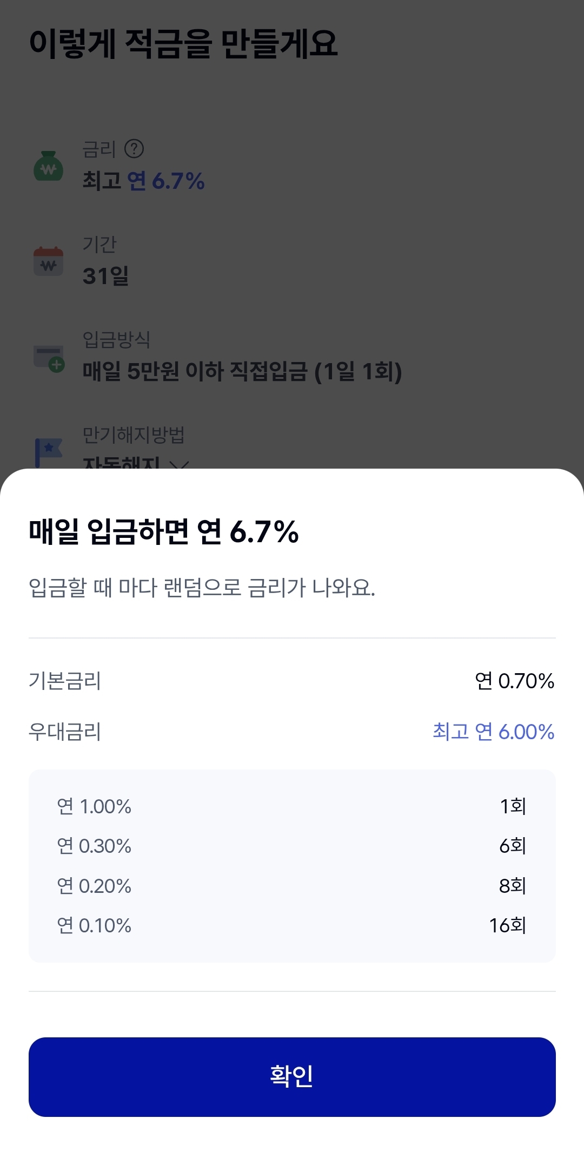Click the 기본금리 base rate label
The width and height of the screenshot is (584, 1151).
point(65,681)
